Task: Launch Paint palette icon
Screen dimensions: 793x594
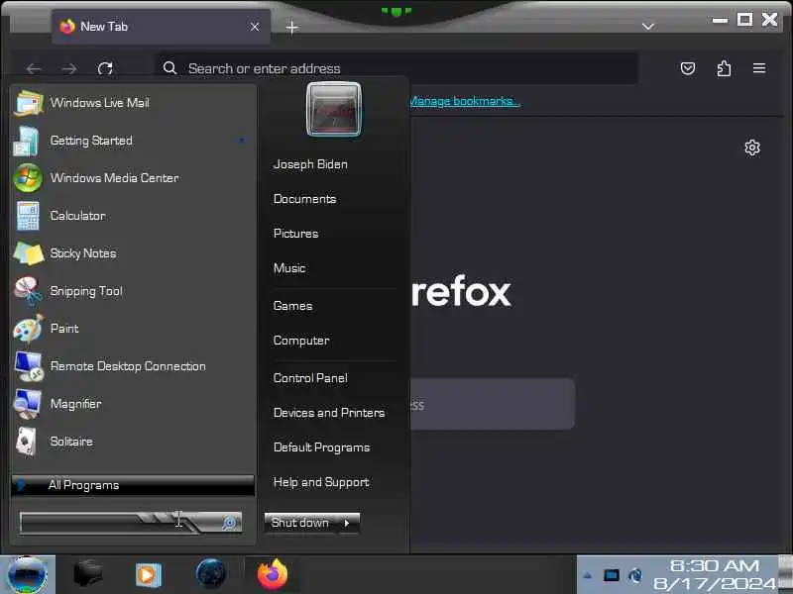Action: coord(29,329)
